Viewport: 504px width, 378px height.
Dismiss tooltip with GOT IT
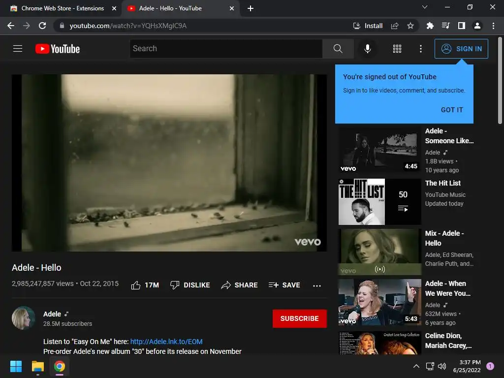[452, 110]
